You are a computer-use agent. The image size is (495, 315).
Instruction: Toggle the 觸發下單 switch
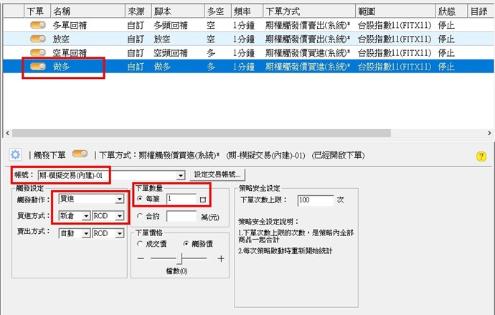pyautogui.click(x=80, y=154)
